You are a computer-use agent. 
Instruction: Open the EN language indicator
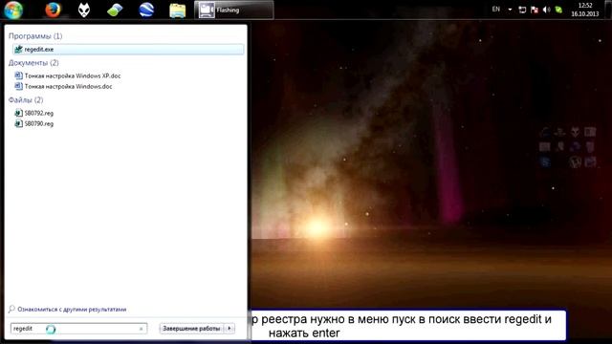tap(495, 9)
